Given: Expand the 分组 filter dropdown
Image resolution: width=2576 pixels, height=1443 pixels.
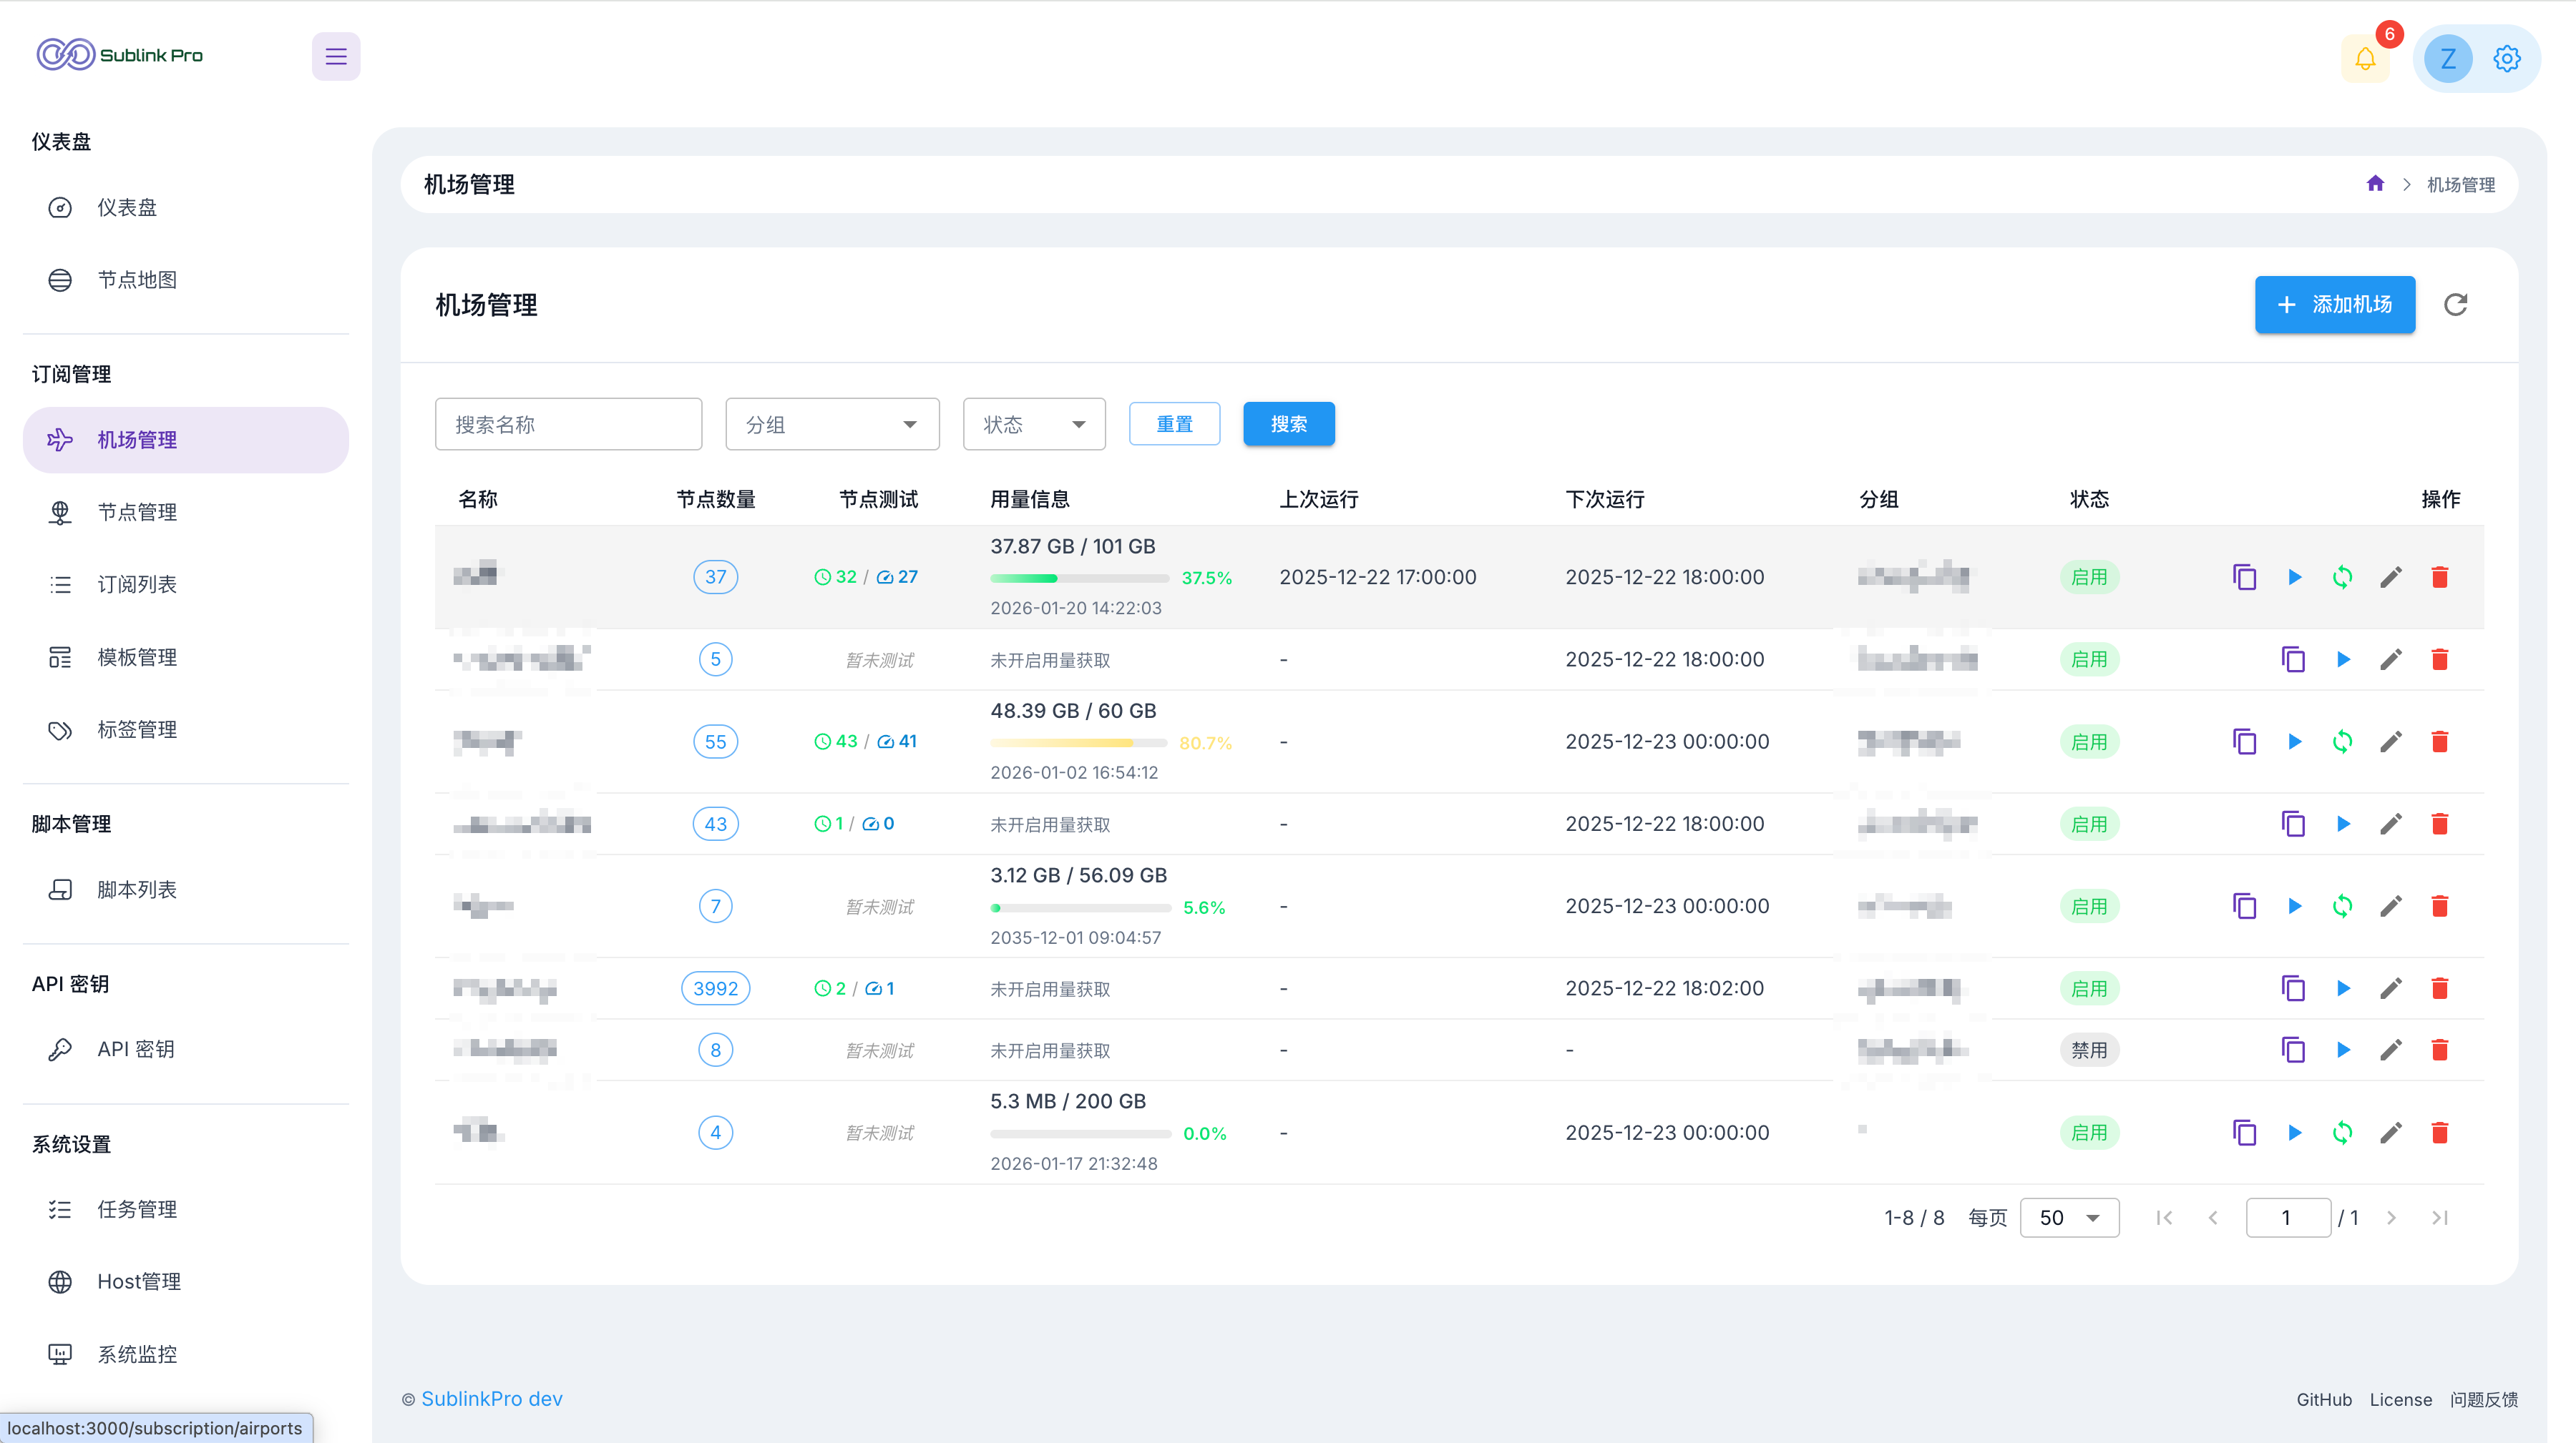Looking at the screenshot, I should pyautogui.click(x=832, y=425).
